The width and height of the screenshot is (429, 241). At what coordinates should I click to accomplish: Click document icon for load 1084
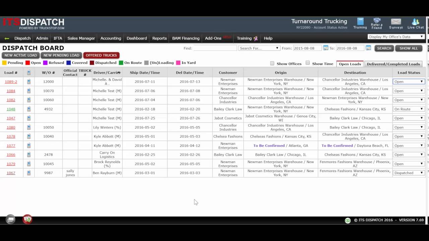[x=29, y=91]
